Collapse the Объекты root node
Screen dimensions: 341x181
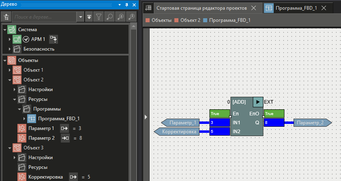[x=5, y=61]
